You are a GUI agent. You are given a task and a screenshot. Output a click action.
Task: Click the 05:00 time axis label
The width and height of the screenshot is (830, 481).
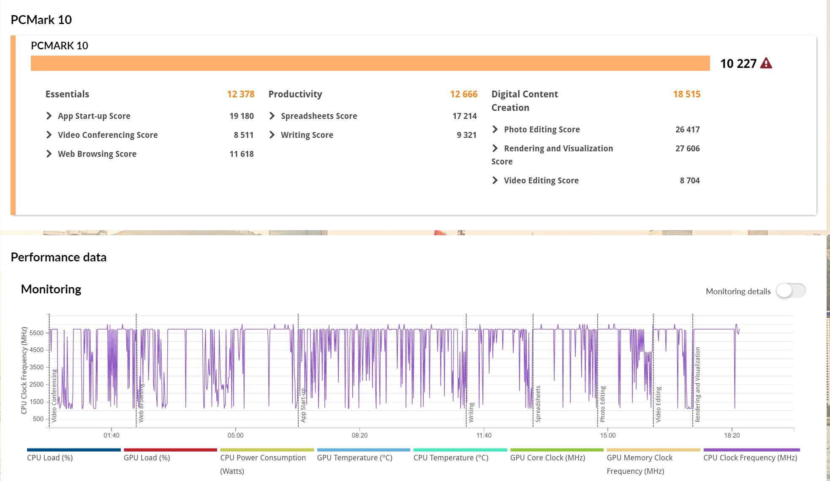pyautogui.click(x=236, y=435)
